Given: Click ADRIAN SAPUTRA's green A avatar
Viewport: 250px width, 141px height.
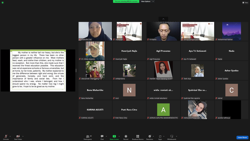Looking at the screenshot, I should click(163, 110).
